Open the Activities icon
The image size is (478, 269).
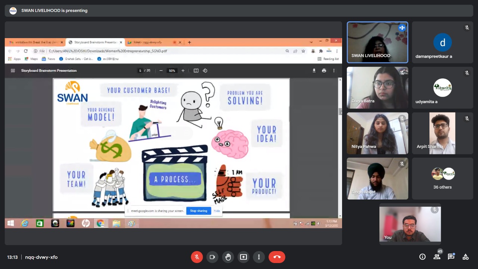[465, 257]
